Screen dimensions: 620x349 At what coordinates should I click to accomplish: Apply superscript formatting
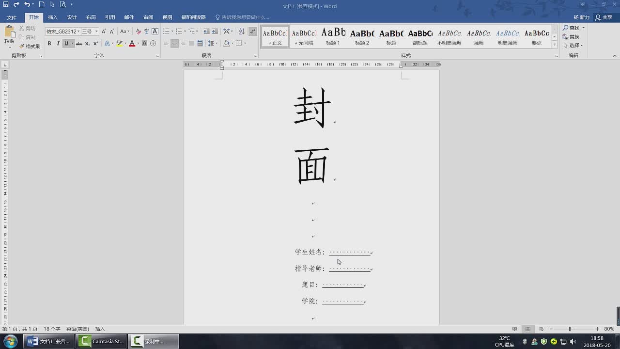click(95, 44)
